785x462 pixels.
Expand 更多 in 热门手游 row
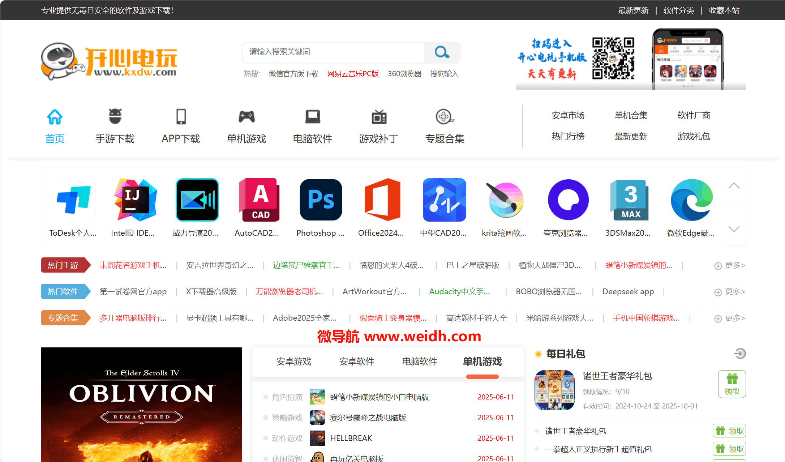click(730, 265)
